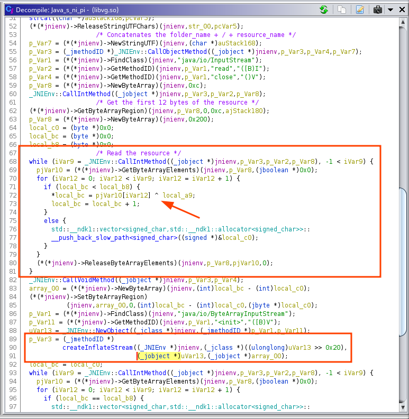
Task: Click the re-decompile refresh icon
Action: point(324,10)
